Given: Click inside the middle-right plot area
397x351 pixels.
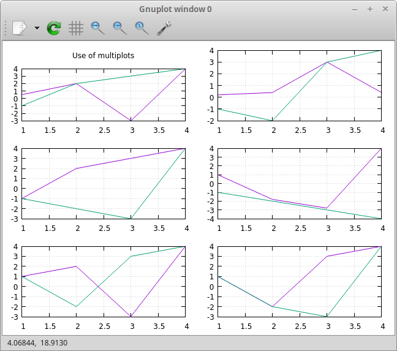Looking at the screenshot, I should [300, 183].
